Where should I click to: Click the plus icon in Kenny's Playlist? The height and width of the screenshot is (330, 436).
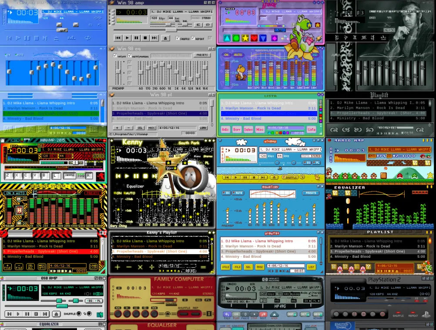click(117, 267)
